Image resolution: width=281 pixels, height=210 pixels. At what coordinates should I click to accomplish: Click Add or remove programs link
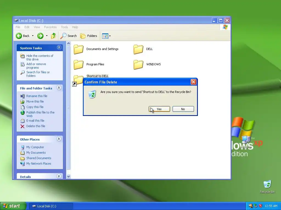[x=36, y=66]
